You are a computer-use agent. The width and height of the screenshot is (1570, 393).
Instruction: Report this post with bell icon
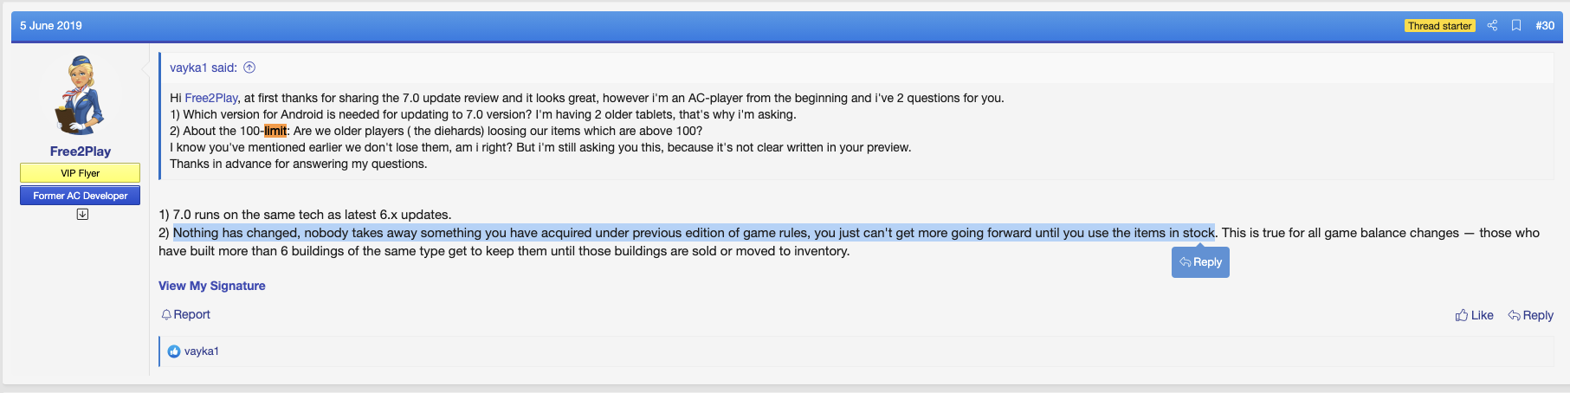(185, 315)
